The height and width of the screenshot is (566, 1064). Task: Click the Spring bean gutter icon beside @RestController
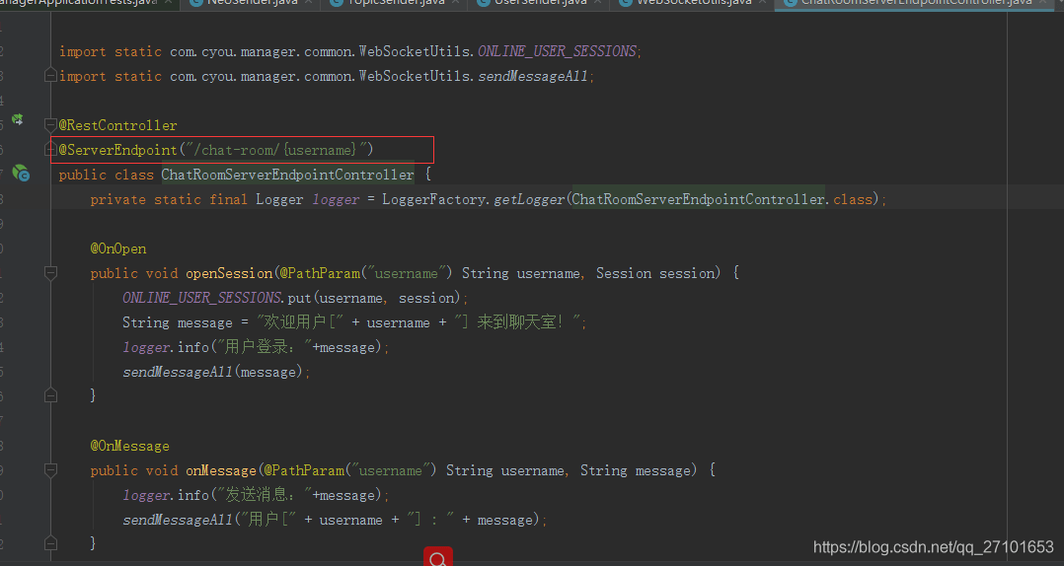(17, 119)
